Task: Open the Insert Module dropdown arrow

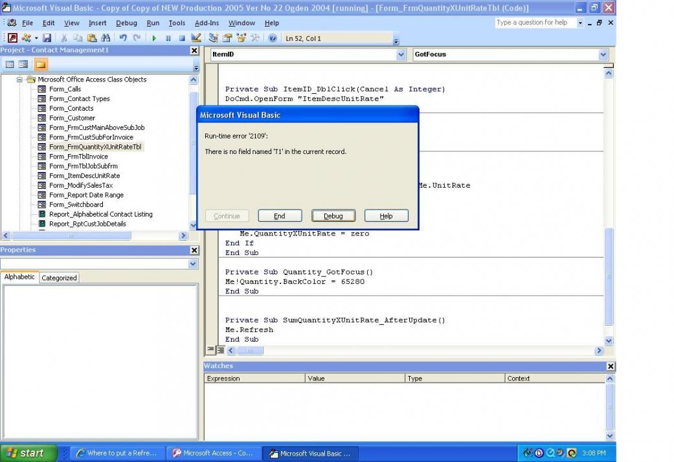Action: pyautogui.click(x=36, y=38)
